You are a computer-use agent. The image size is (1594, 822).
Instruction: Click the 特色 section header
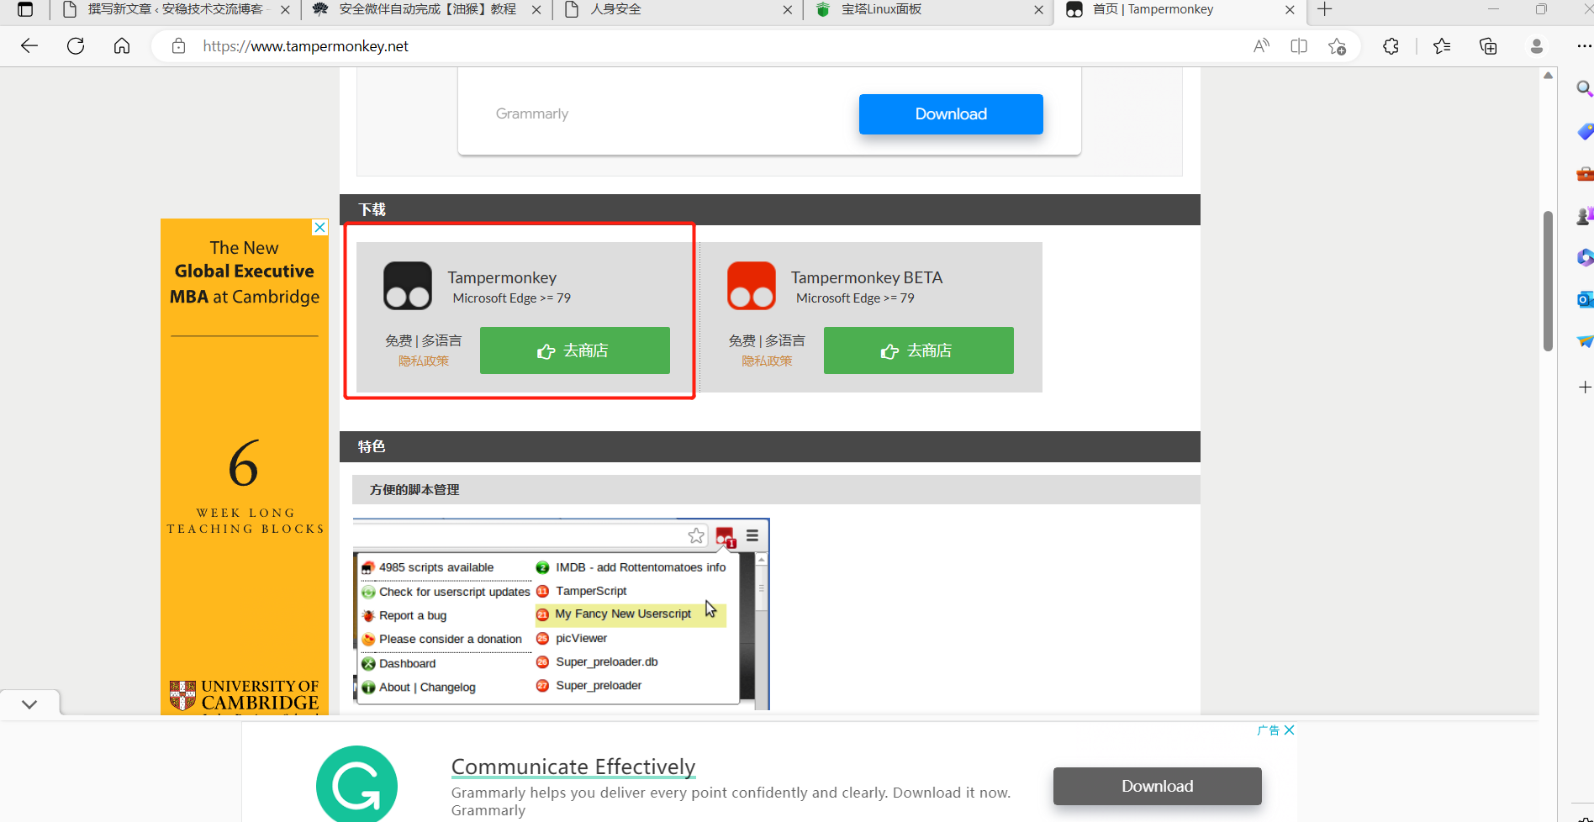point(770,446)
